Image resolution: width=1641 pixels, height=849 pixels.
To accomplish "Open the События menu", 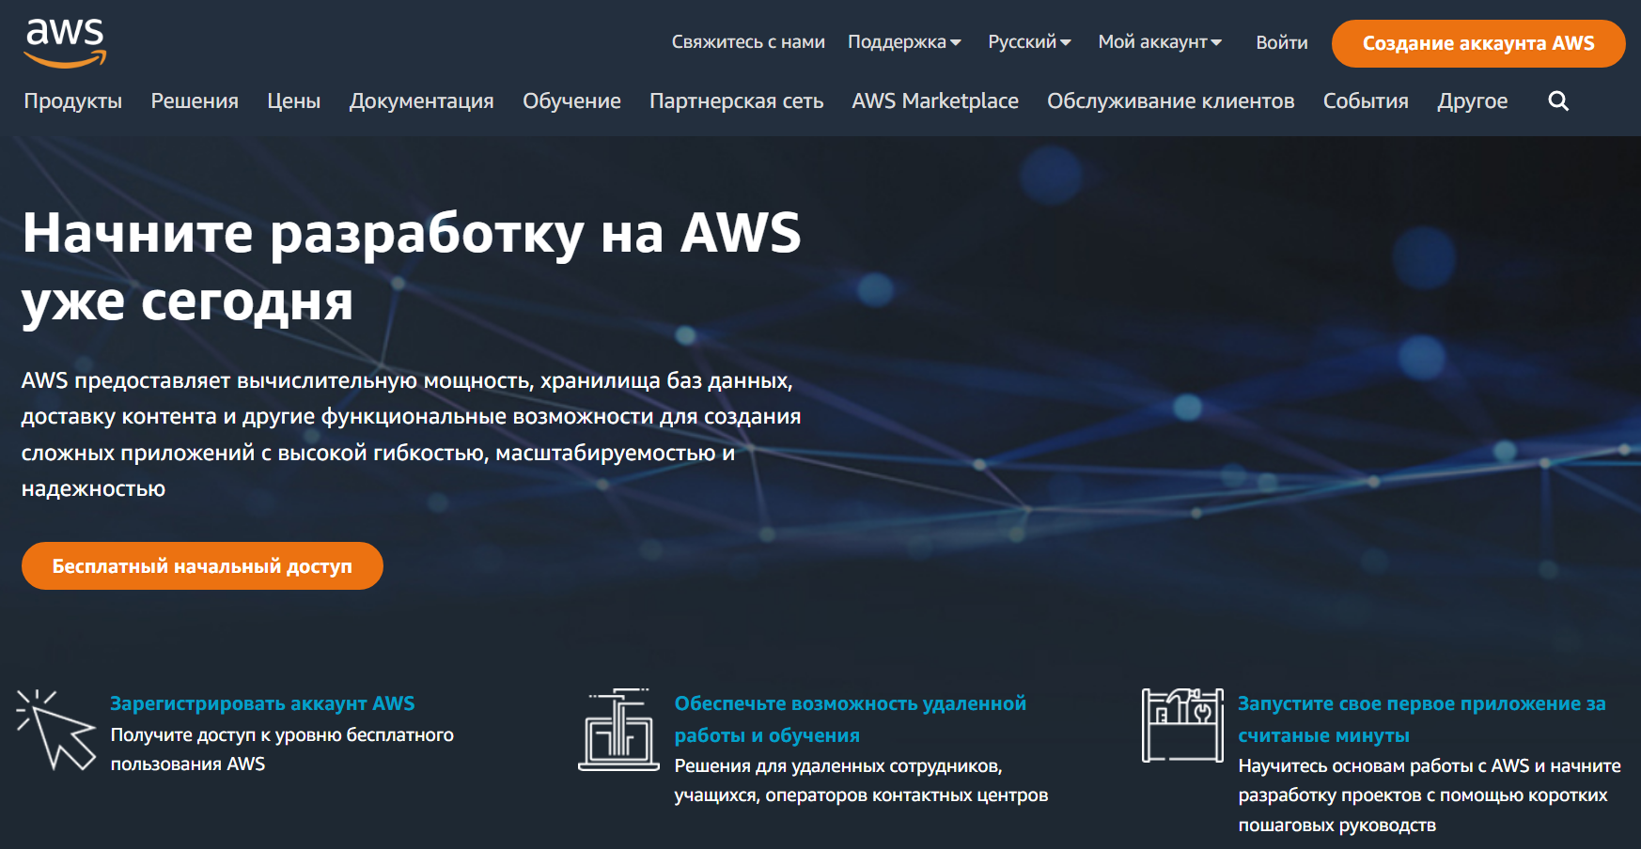I will pos(1366,100).
